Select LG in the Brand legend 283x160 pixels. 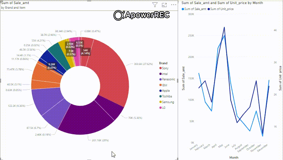[162, 107]
